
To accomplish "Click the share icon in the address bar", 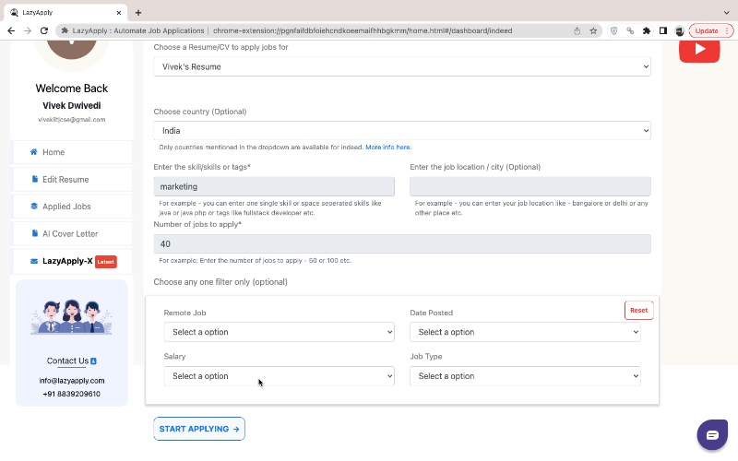I will (x=577, y=30).
